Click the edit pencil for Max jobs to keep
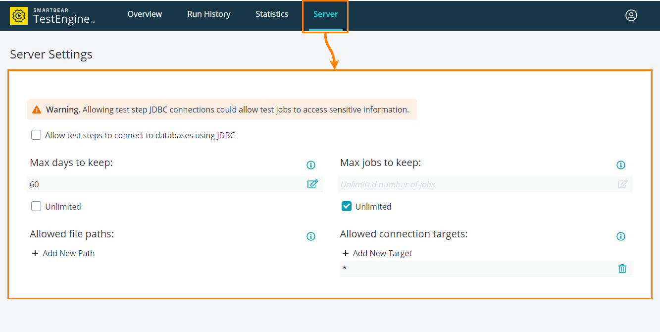Image resolution: width=660 pixels, height=332 pixels. click(x=622, y=184)
